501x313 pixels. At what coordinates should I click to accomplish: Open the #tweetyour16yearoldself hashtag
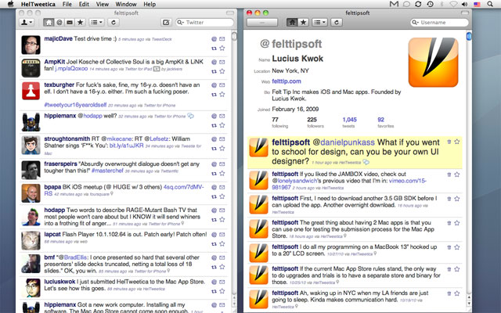click(75, 105)
